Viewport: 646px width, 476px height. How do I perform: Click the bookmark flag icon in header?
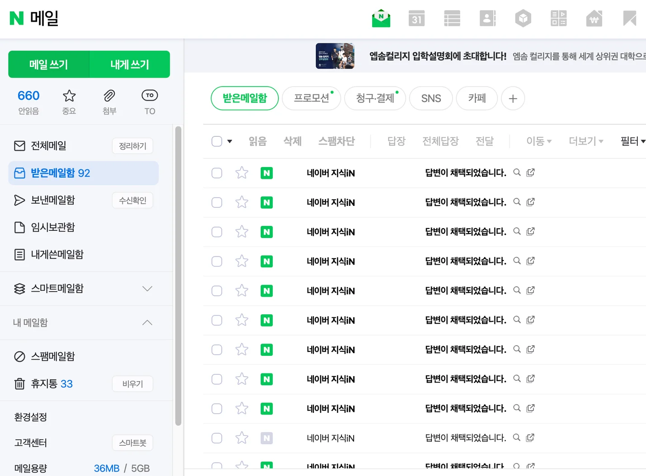click(630, 19)
